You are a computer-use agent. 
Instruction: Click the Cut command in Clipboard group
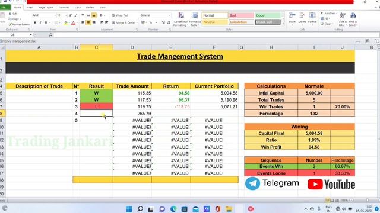[x=12, y=14]
